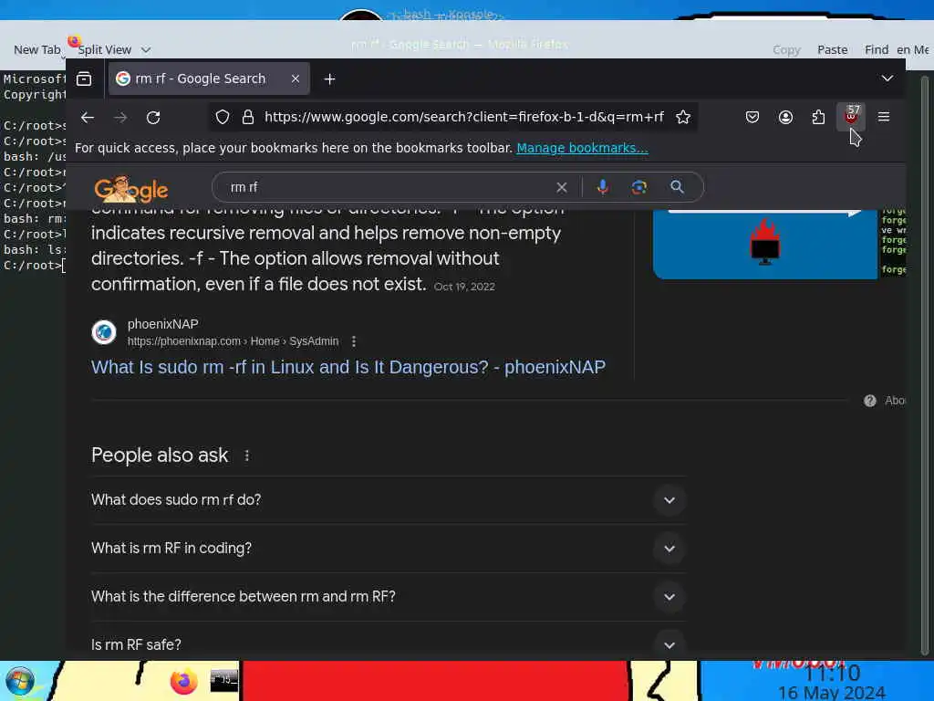
Task: Click the About result help icon
Action: tap(869, 401)
